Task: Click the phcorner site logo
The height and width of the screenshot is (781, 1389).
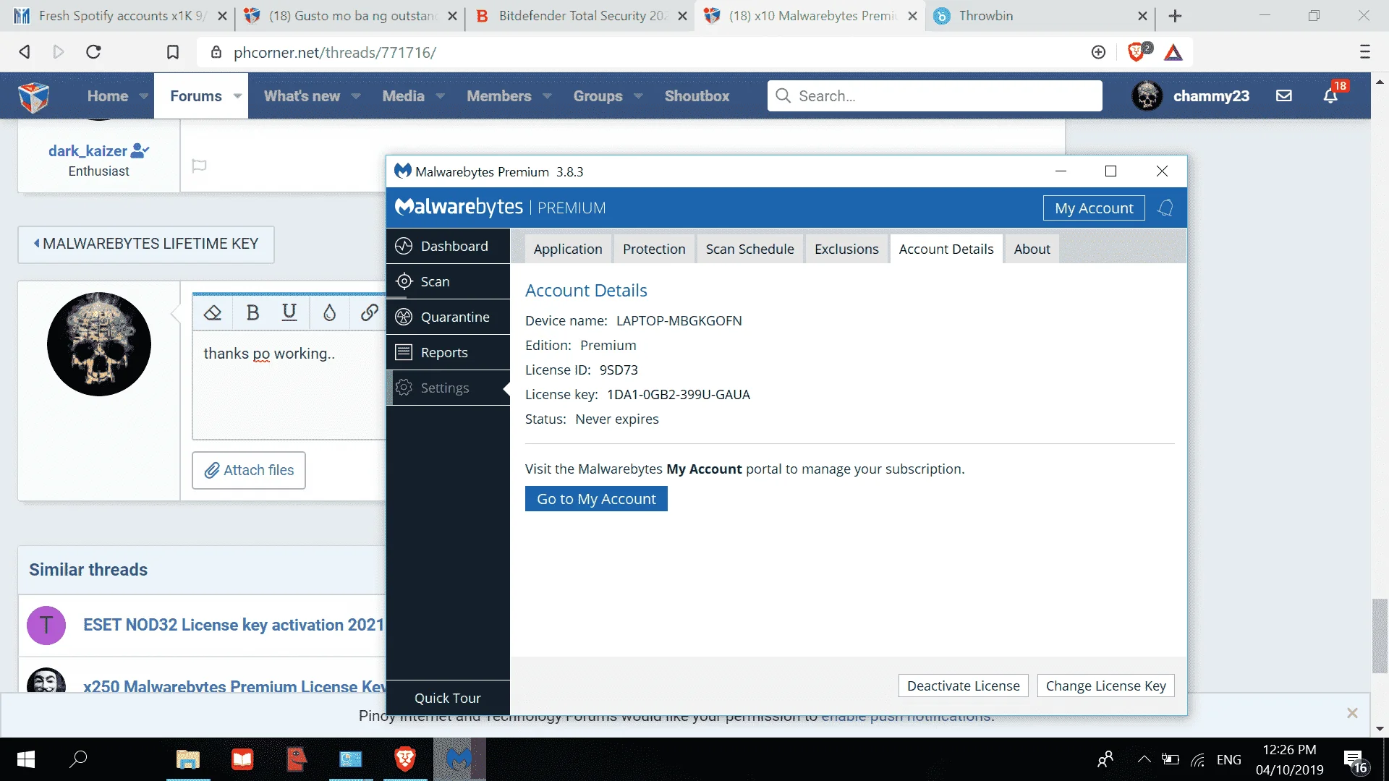Action: click(x=33, y=96)
